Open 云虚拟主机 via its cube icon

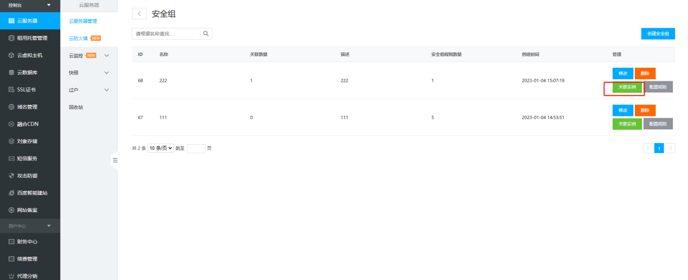pos(11,55)
